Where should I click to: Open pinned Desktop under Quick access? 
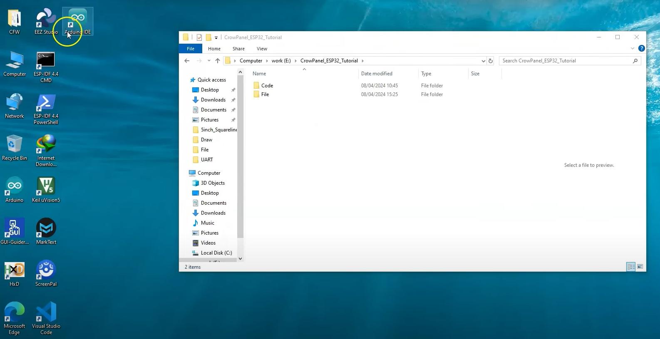coord(210,90)
